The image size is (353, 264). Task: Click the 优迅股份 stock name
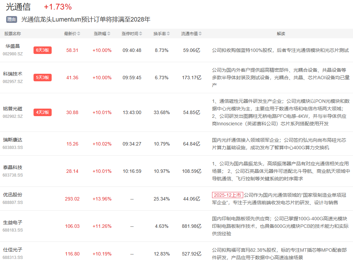coord(13,195)
